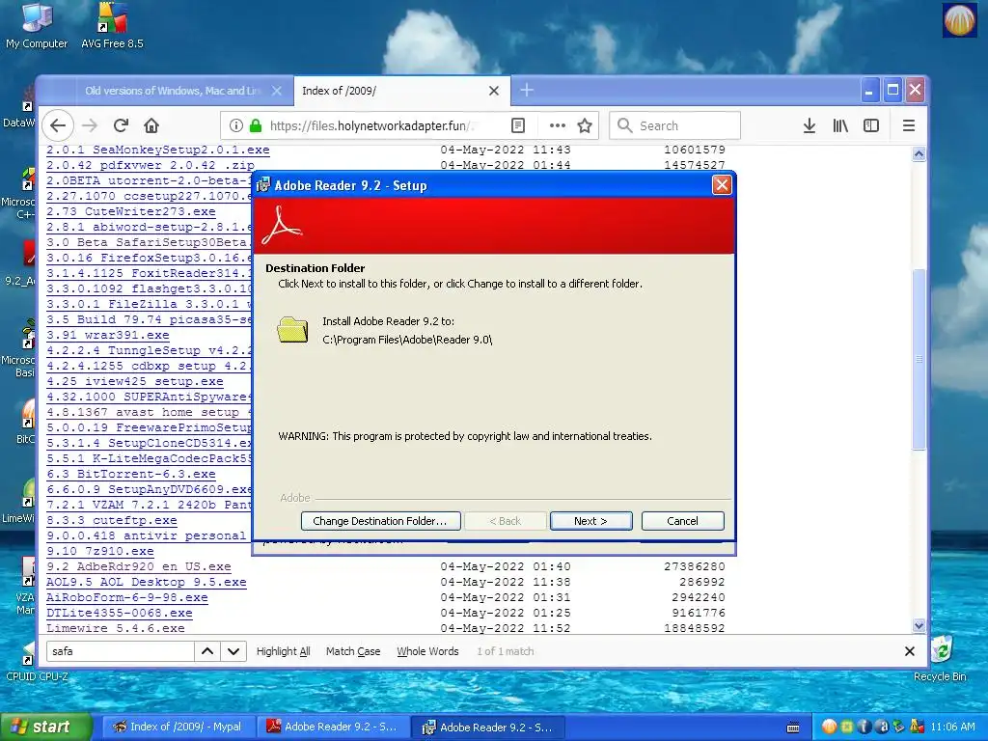Jump to previous find match arrow
Screen dimensions: 988x741
(x=207, y=651)
